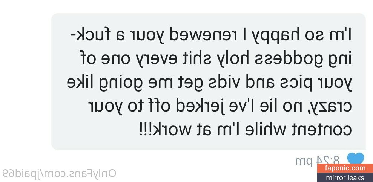Select the gray message bubble background

pos(209,81)
